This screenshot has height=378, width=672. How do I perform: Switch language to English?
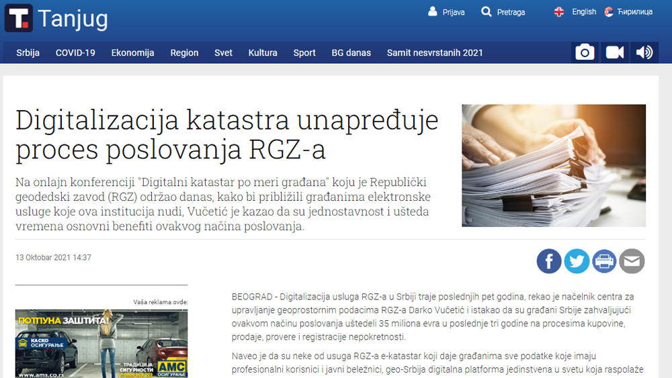click(x=584, y=11)
